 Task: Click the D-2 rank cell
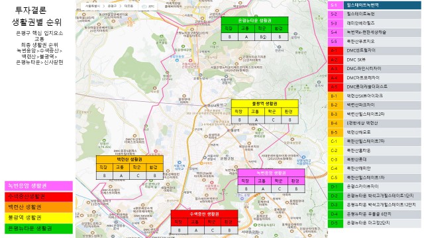point(335,196)
